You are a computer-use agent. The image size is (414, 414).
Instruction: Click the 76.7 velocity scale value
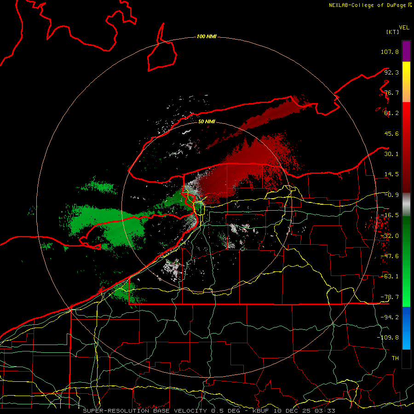pyautogui.click(x=391, y=92)
